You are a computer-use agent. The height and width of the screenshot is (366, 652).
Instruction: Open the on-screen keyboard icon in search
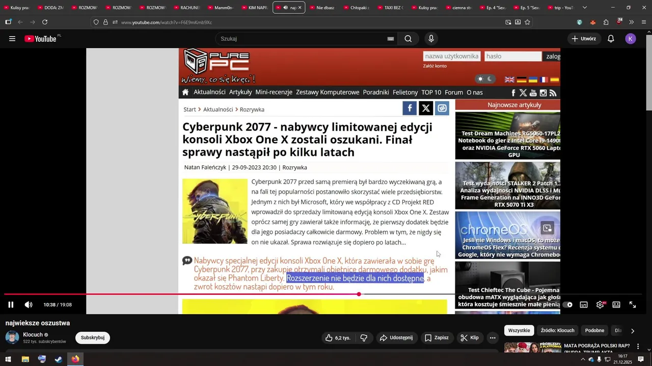[391, 39]
